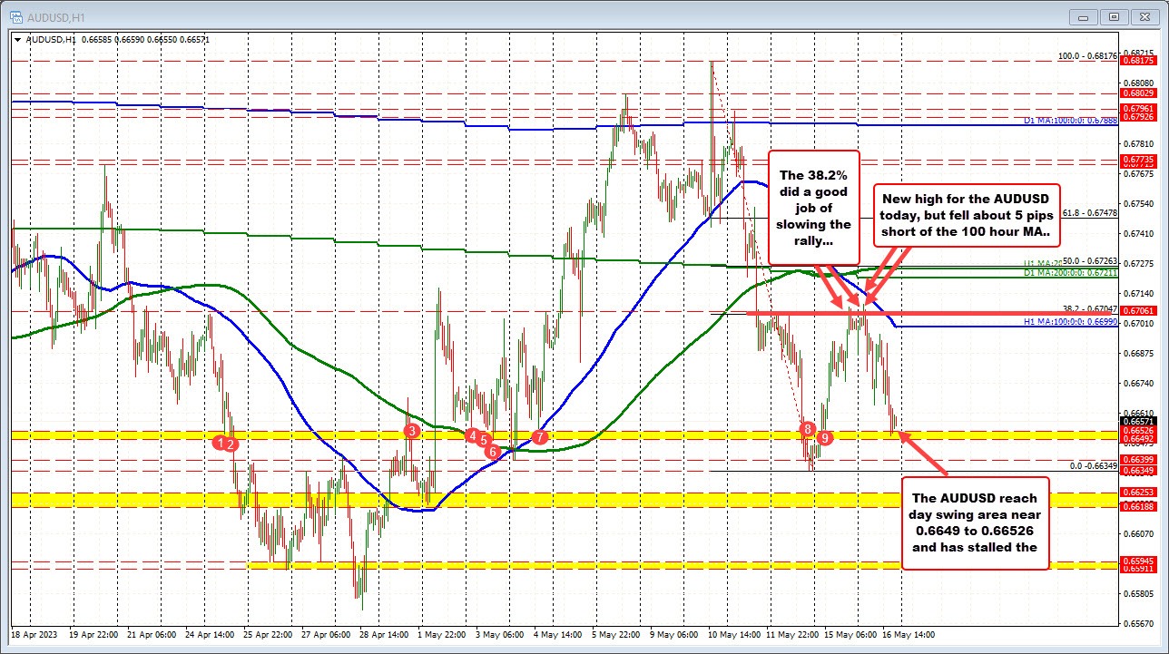Viewport: 1169px width, 654px height.
Task: Select marker 8 near the 11 May low
Action: pos(806,429)
